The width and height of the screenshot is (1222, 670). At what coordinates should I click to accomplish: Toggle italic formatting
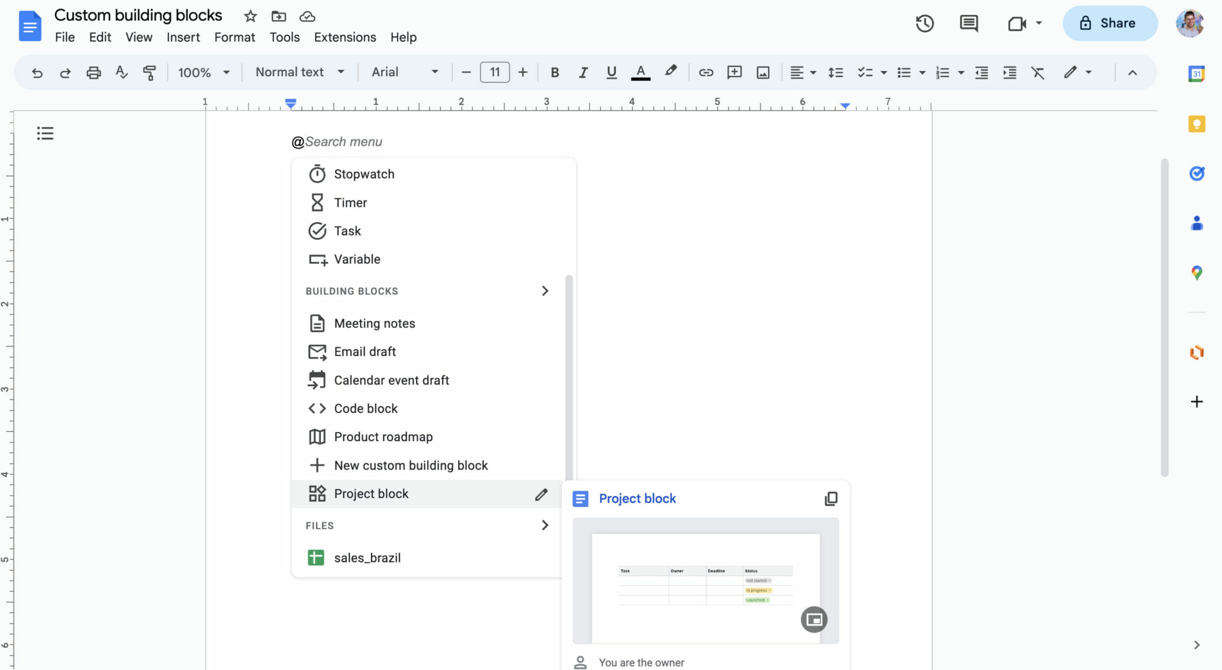click(583, 72)
